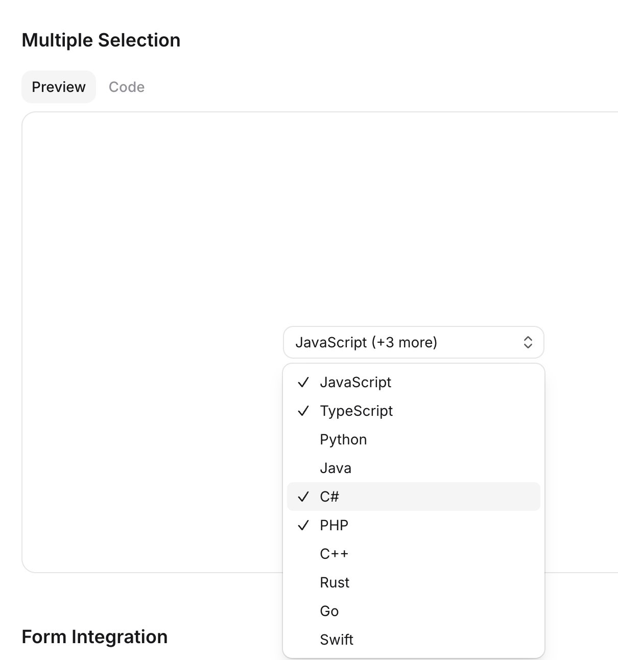Image resolution: width=618 pixels, height=660 pixels.
Task: Deselect the JavaScript option
Action: click(x=414, y=382)
